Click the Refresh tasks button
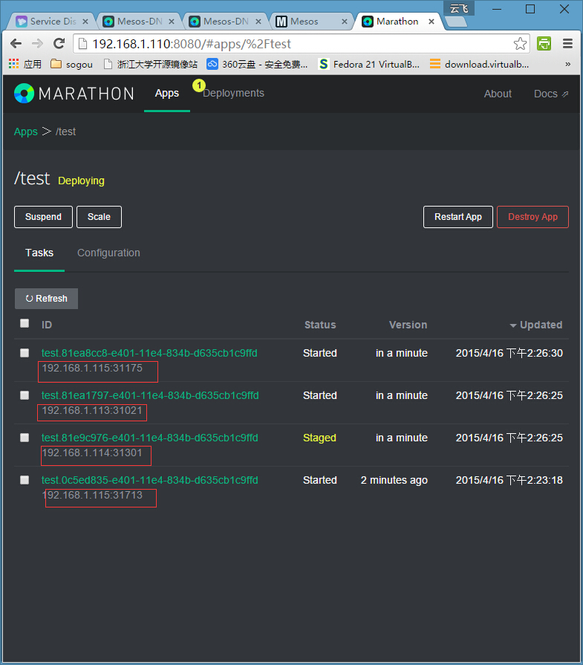The image size is (583, 665). (x=46, y=299)
